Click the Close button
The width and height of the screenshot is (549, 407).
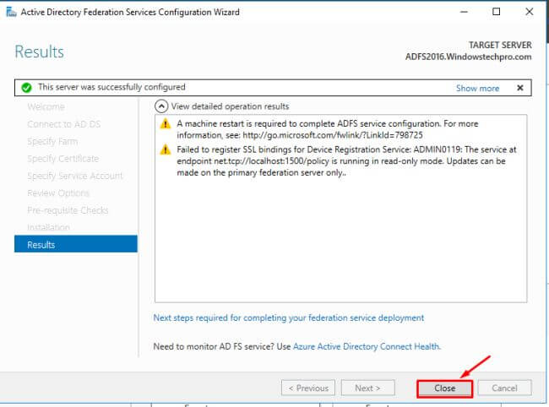click(x=444, y=388)
